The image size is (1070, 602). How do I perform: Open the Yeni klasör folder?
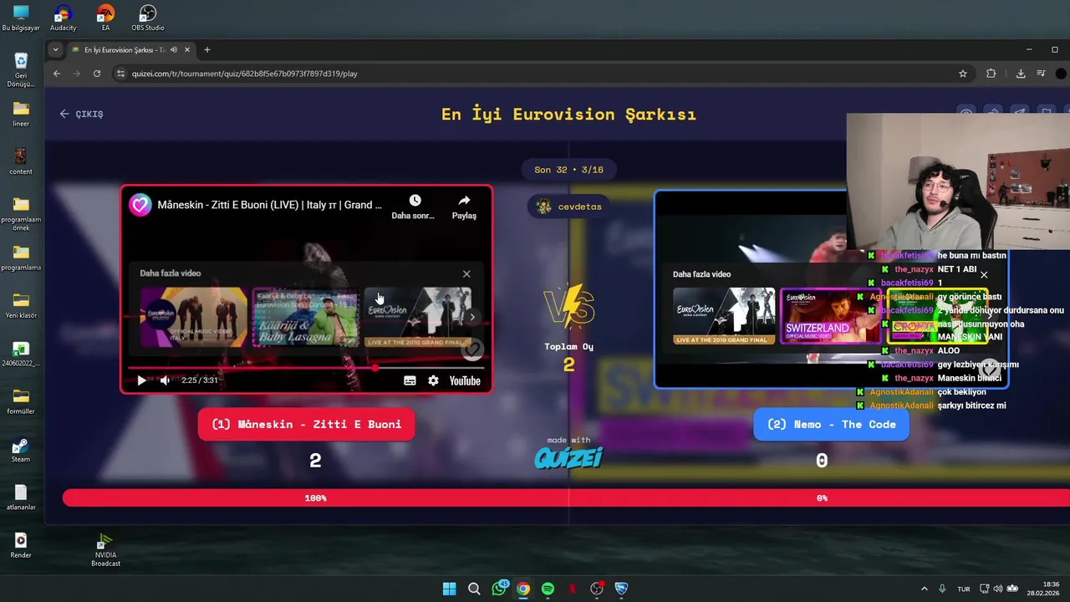point(21,305)
